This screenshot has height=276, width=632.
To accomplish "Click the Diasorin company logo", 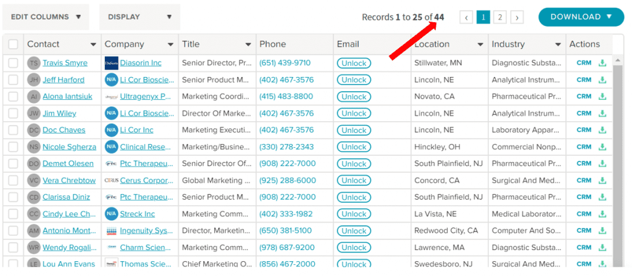I will click(x=111, y=63).
